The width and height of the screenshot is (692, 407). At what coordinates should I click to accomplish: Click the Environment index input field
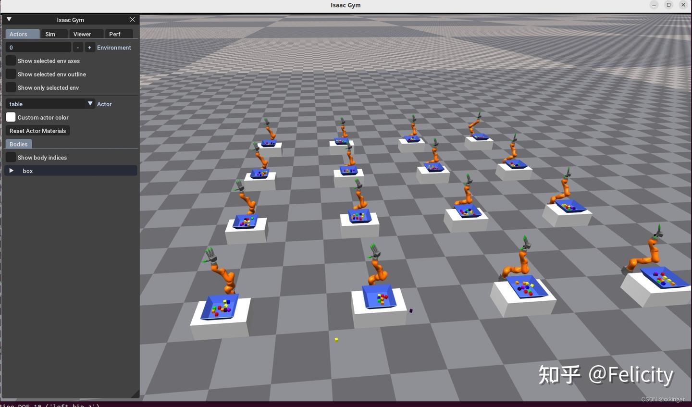pyautogui.click(x=38, y=48)
